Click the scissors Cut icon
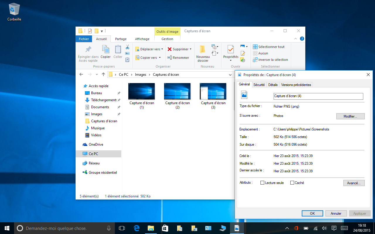 coord(127,47)
